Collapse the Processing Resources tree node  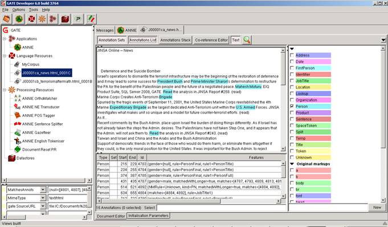5,90
